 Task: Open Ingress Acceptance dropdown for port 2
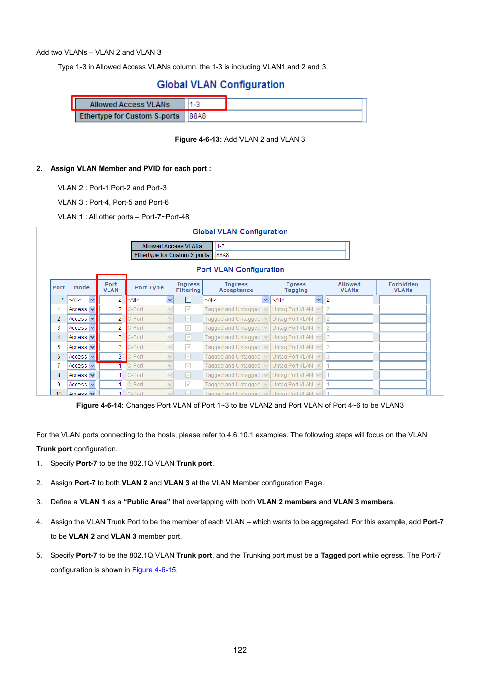click(x=236, y=319)
